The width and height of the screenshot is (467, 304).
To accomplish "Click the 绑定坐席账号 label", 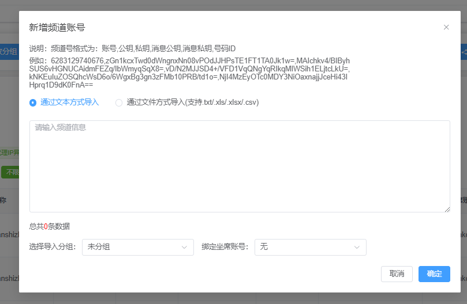I will click(x=225, y=247).
